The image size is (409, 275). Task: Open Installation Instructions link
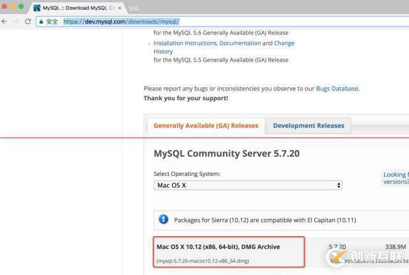pos(185,43)
